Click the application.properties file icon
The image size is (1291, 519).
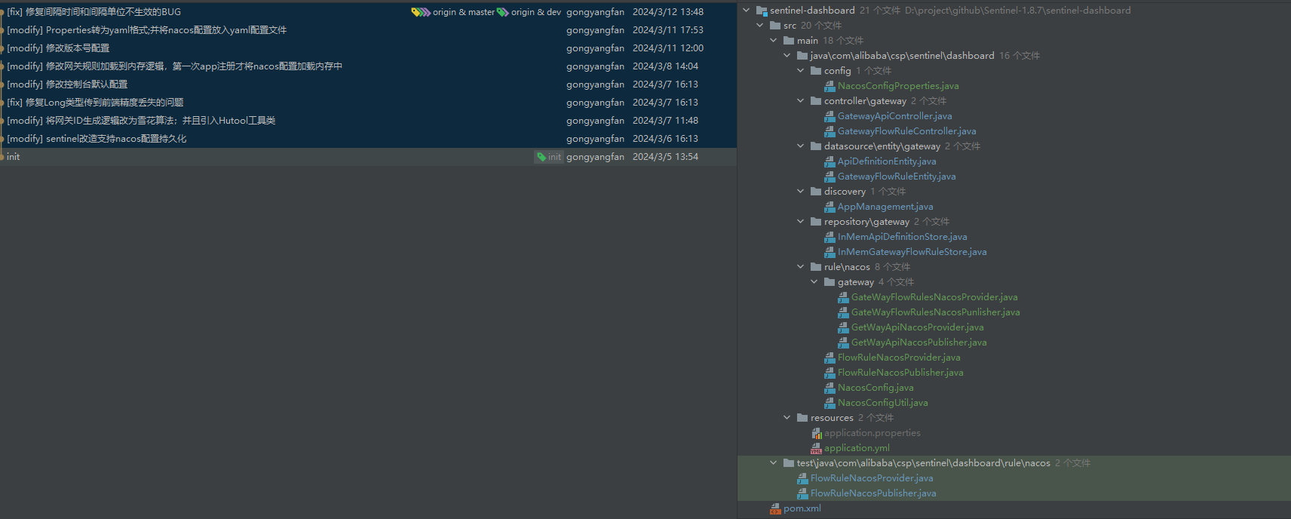[x=816, y=433]
